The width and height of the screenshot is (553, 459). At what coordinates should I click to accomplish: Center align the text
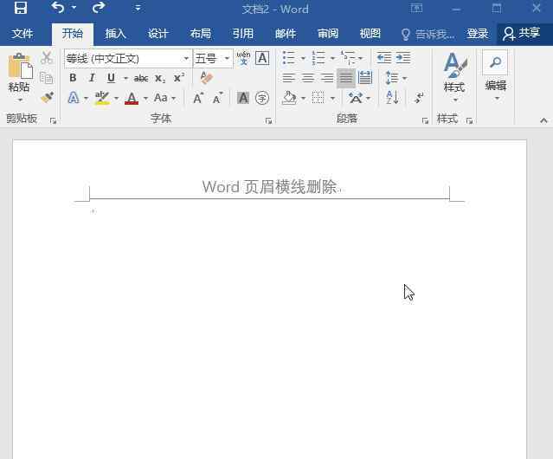pyautogui.click(x=308, y=78)
